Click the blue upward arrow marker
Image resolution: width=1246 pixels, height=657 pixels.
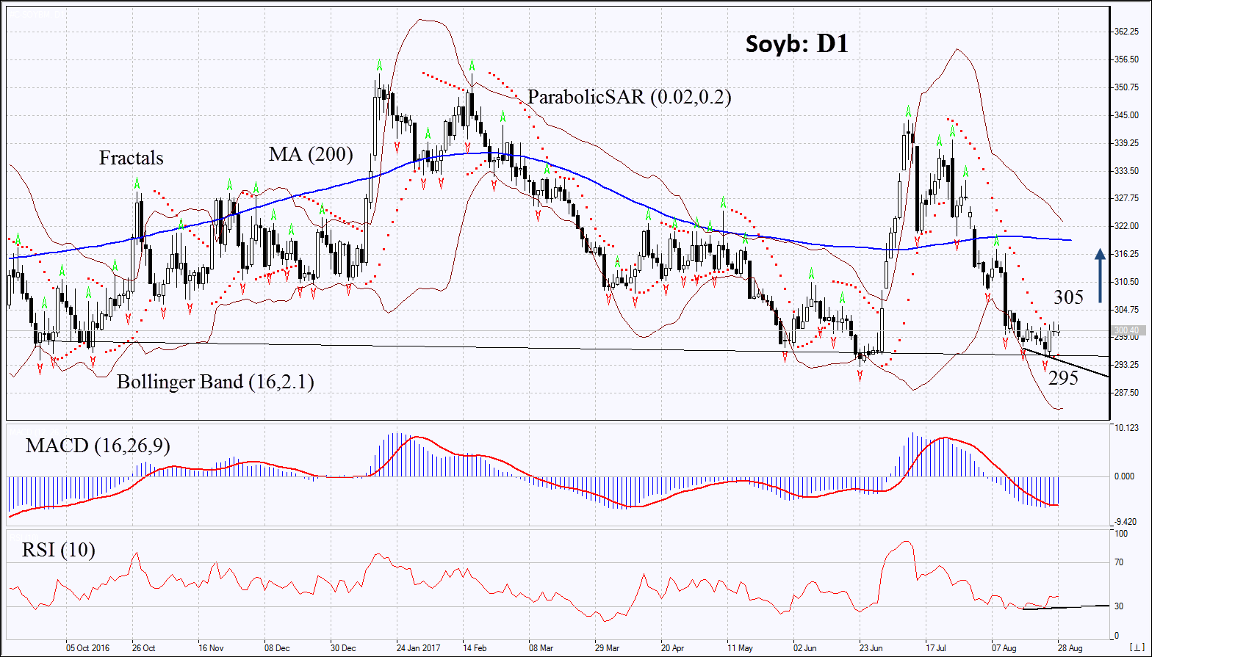tap(1100, 275)
